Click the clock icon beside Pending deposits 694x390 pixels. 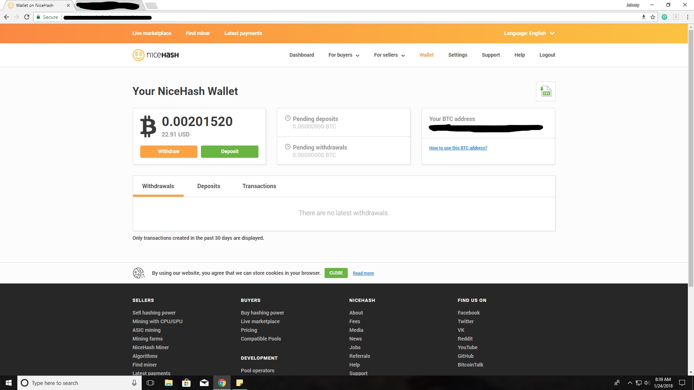(x=288, y=118)
